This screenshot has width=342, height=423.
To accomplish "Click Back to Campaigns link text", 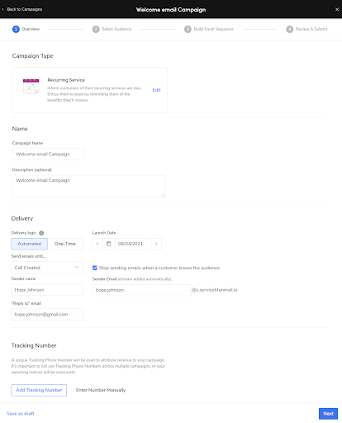I will pyautogui.click(x=25, y=9).
